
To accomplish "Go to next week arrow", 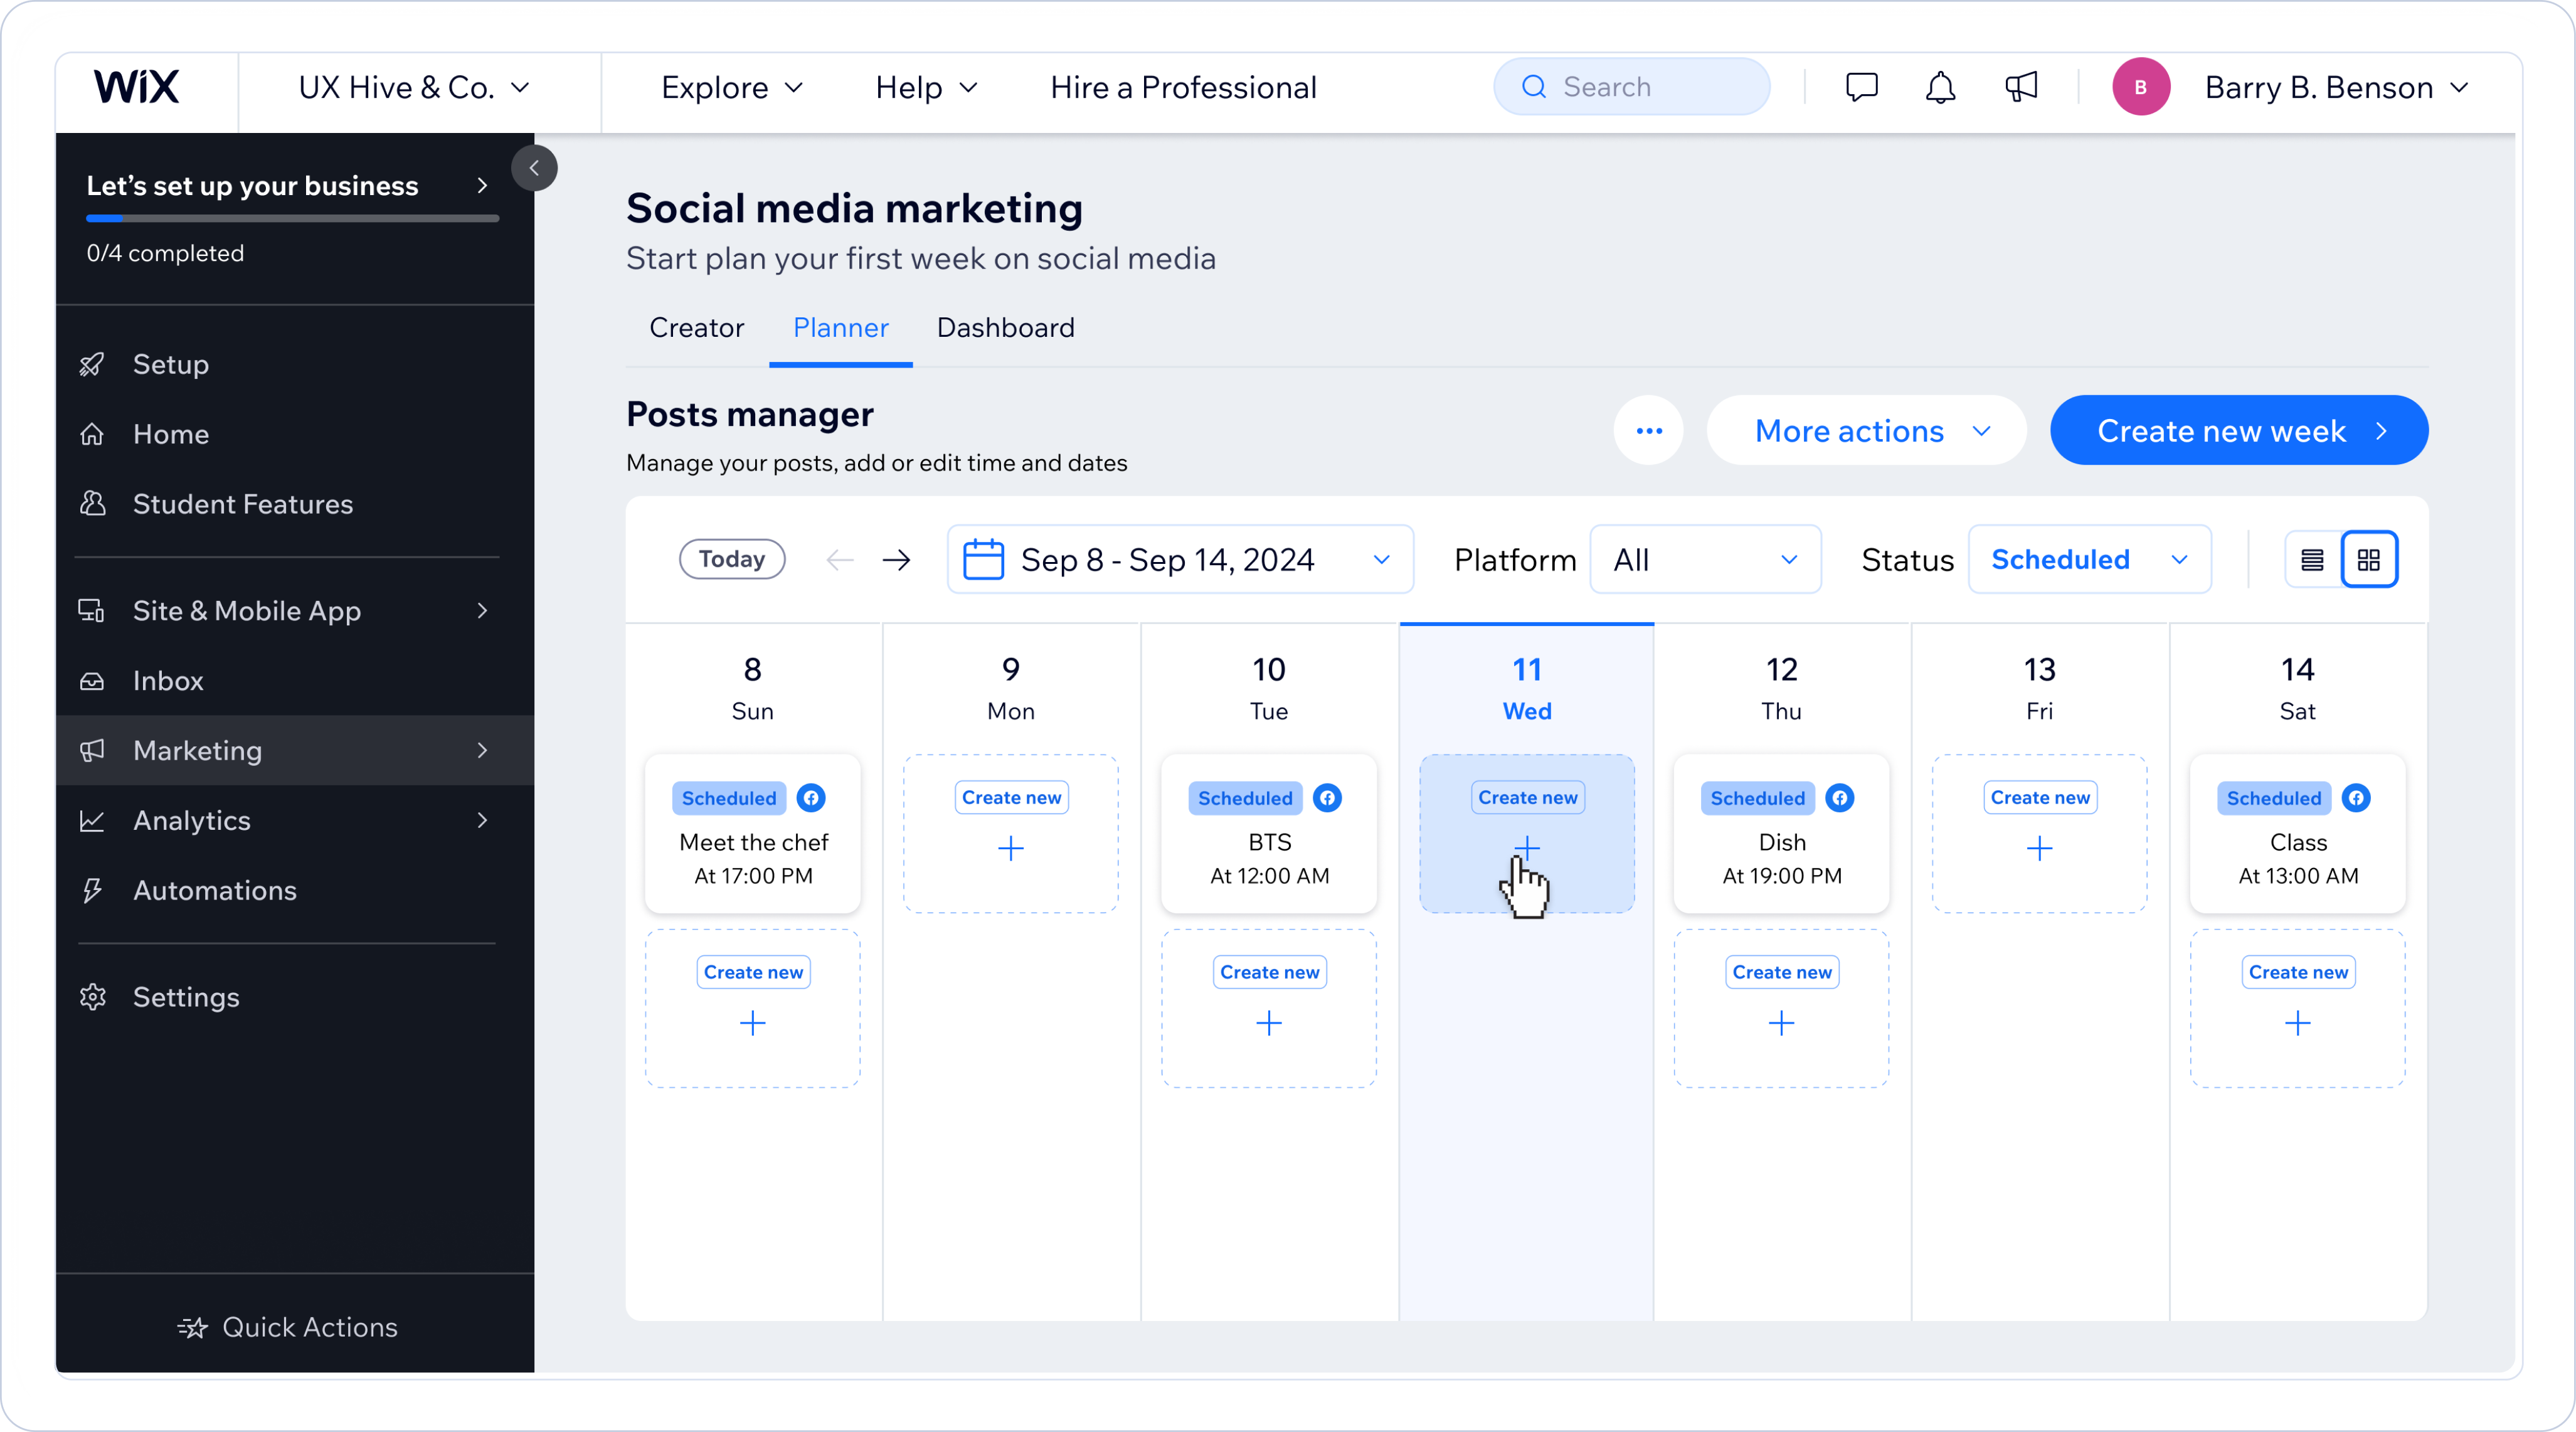I will (897, 560).
